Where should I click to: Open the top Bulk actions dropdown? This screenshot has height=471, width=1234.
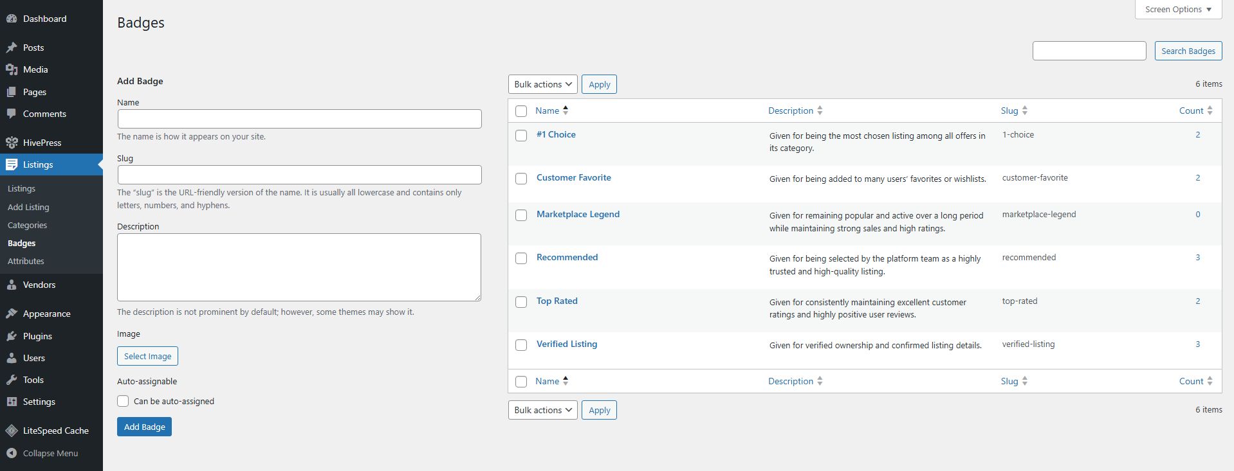click(x=542, y=84)
